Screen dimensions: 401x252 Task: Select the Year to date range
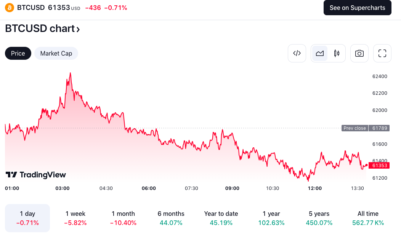[221, 218]
